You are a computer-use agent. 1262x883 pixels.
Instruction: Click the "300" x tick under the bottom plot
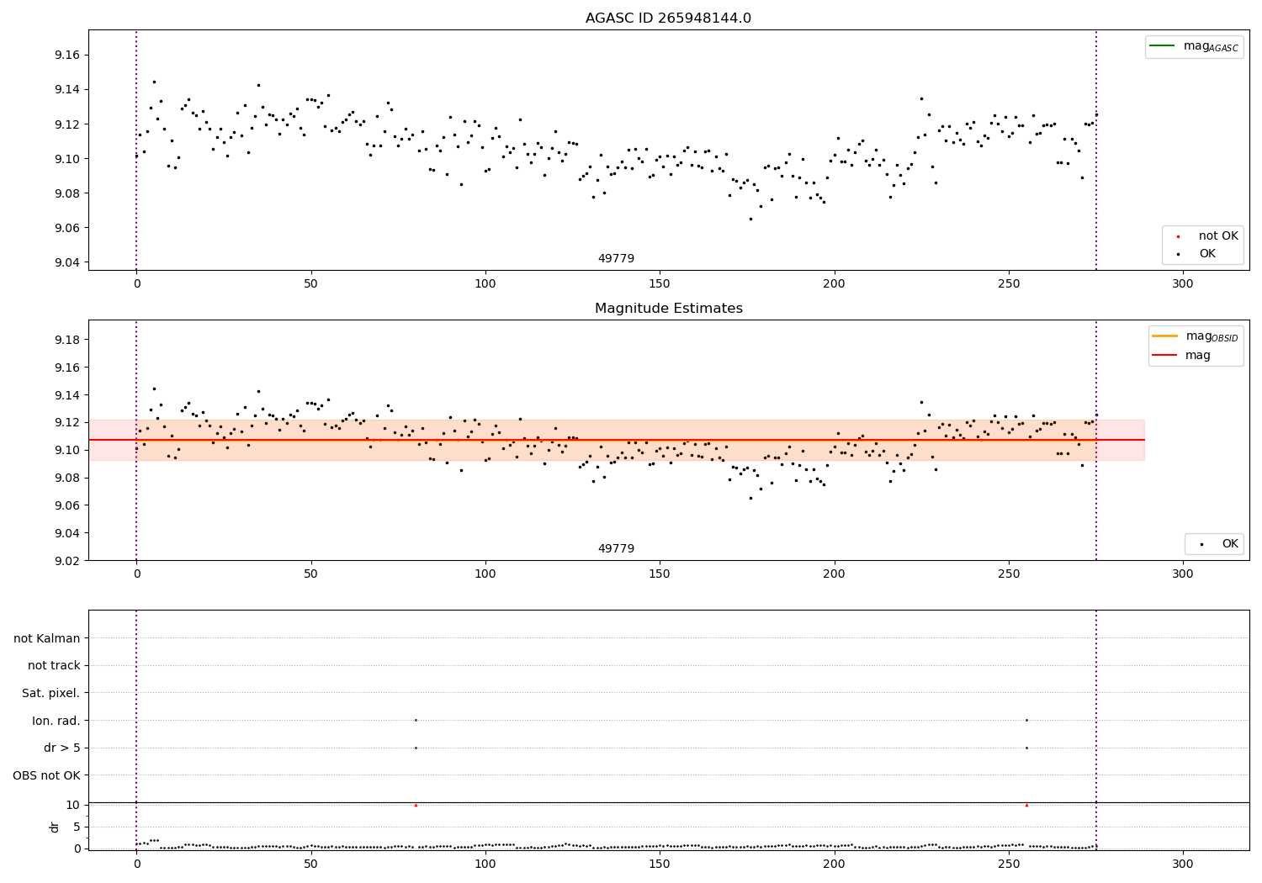1183,864
